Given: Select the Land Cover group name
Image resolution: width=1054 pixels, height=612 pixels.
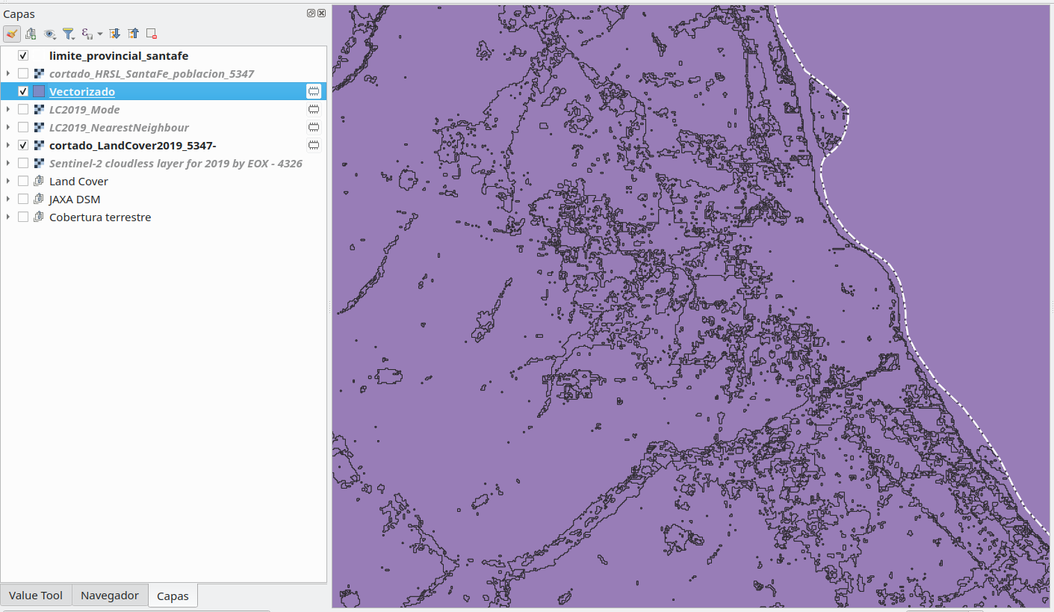Looking at the screenshot, I should pyautogui.click(x=78, y=181).
